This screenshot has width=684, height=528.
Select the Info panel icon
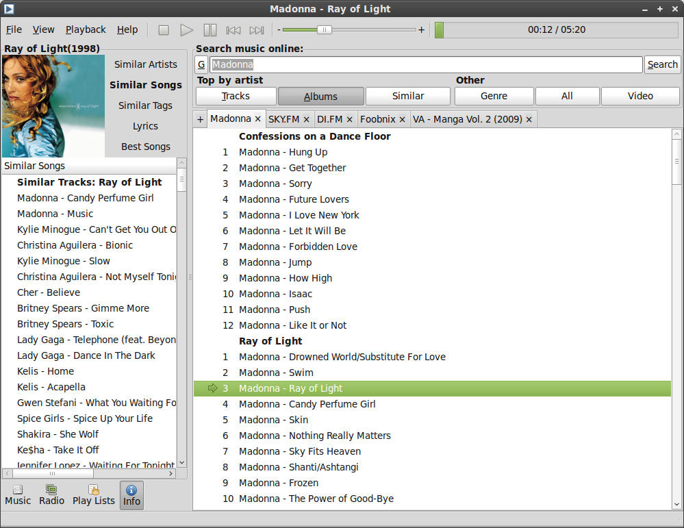point(131,495)
